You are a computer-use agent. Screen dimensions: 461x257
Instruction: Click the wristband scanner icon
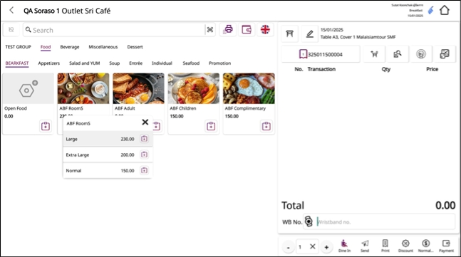point(309,221)
